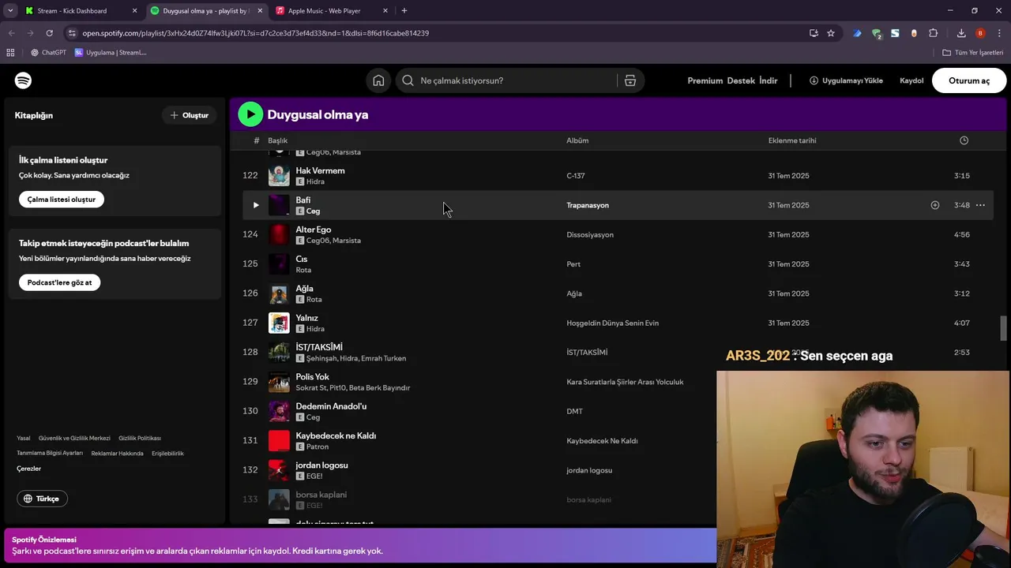The width and height of the screenshot is (1011, 568).
Task: Click the Destek link
Action: pos(741,80)
